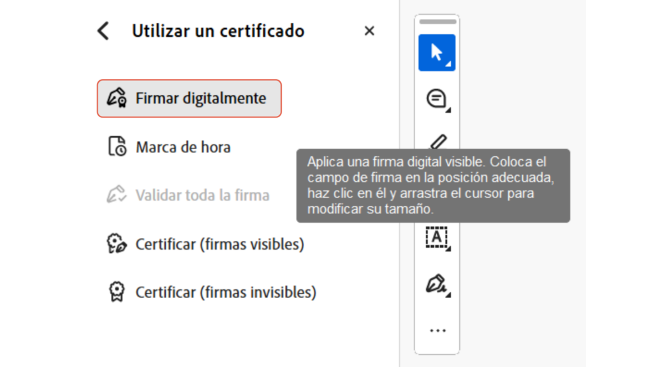This screenshot has width=653, height=367.
Task: Click the Validar toda la firma checkmark-pen icon
Action: (x=116, y=196)
